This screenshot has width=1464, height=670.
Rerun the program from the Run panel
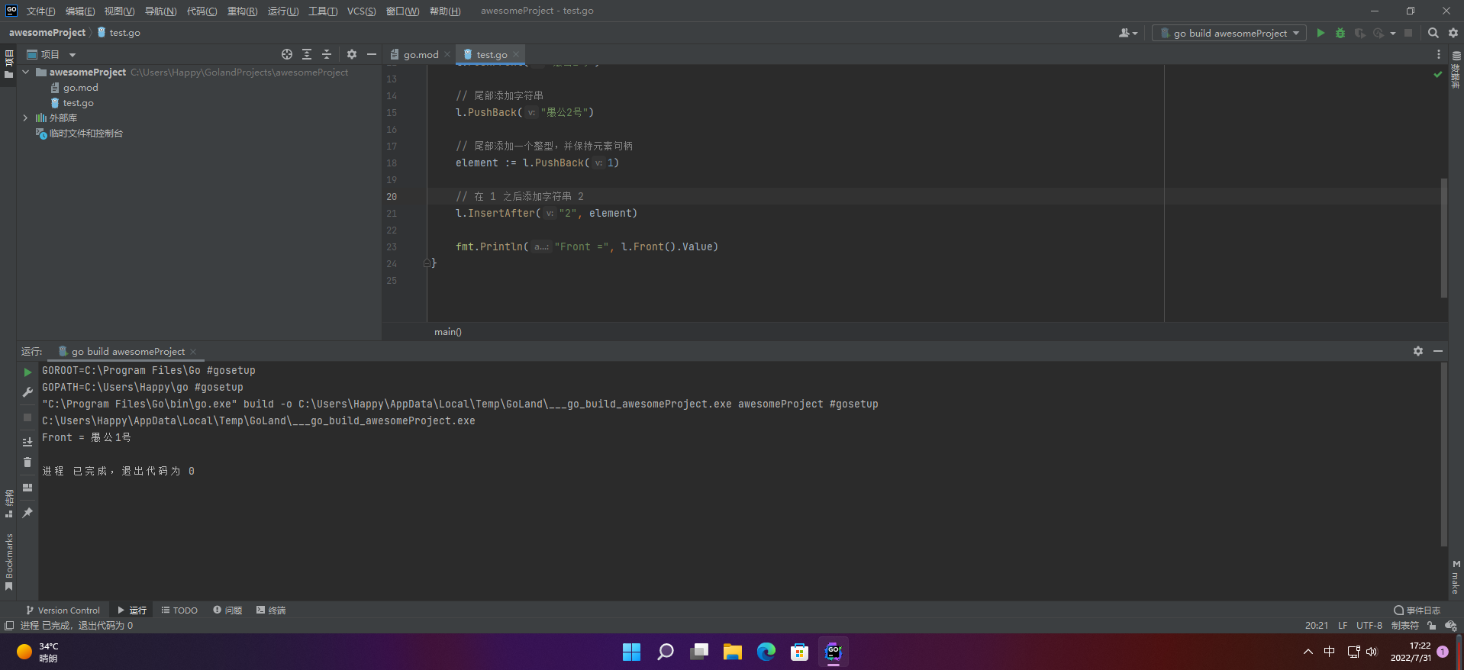27,372
